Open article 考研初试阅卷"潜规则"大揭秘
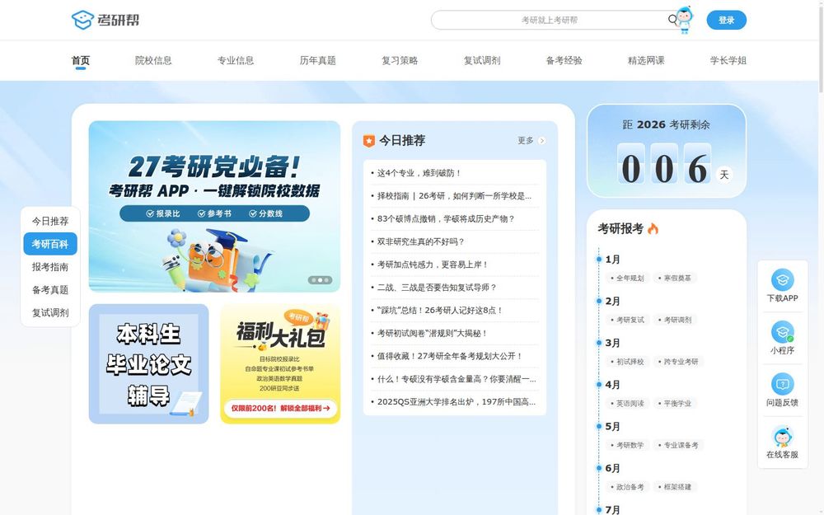This screenshot has width=824, height=515. [432, 333]
